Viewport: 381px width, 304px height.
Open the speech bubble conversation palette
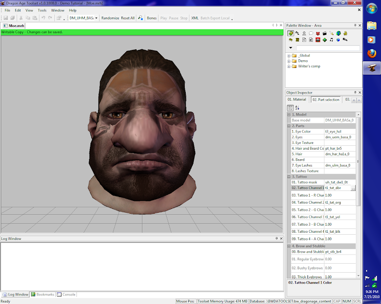click(311, 33)
